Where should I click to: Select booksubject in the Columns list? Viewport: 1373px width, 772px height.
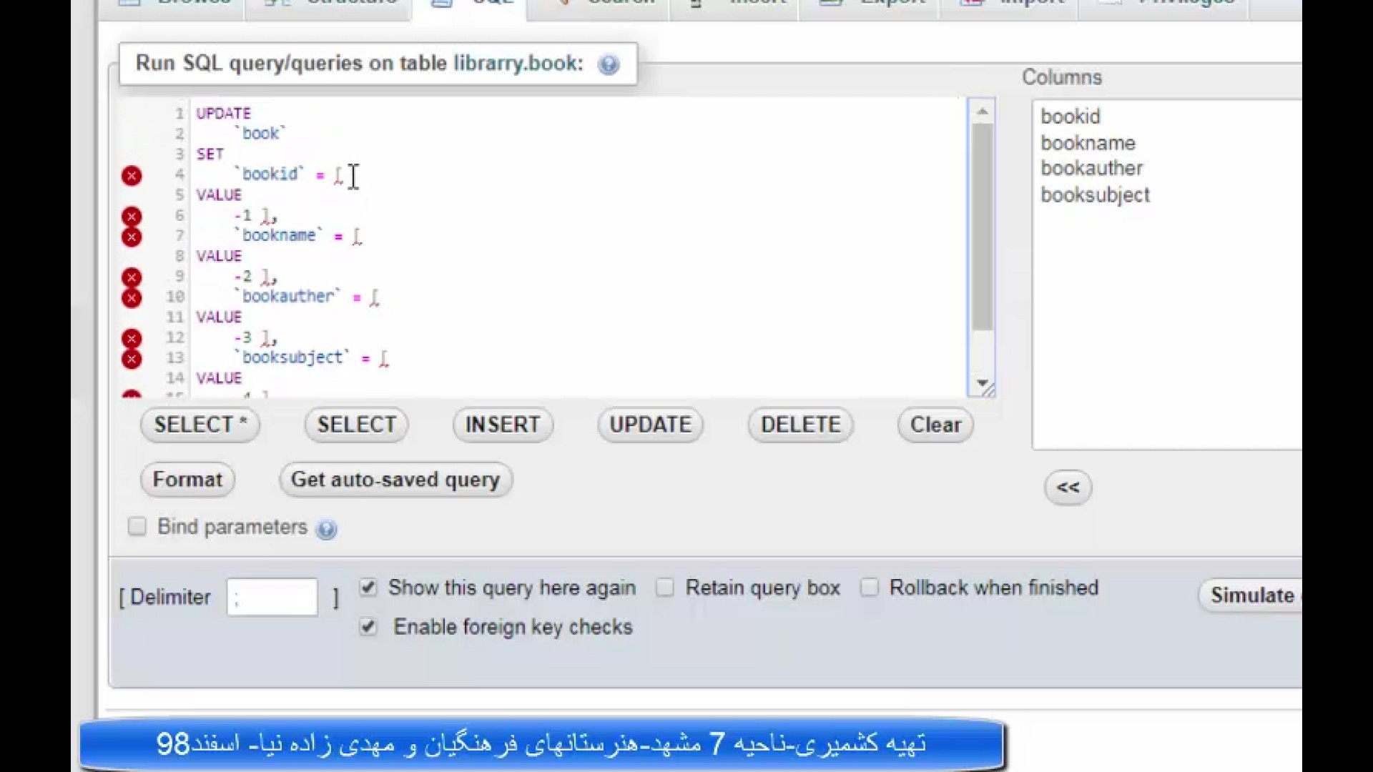coord(1095,195)
